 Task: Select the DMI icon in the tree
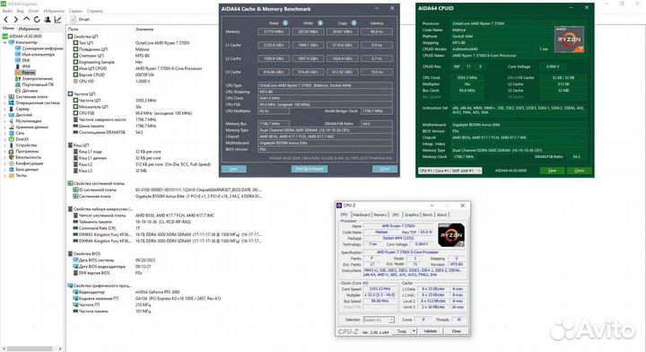tap(18, 60)
